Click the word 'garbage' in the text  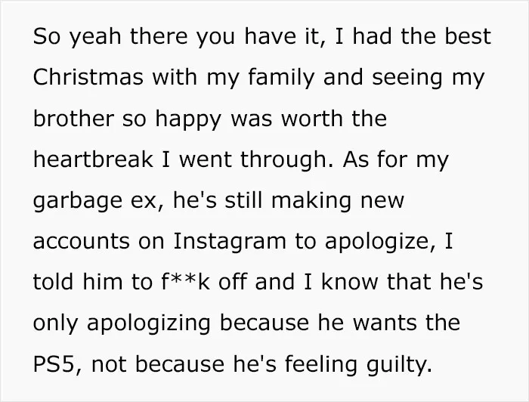[x=78, y=201]
